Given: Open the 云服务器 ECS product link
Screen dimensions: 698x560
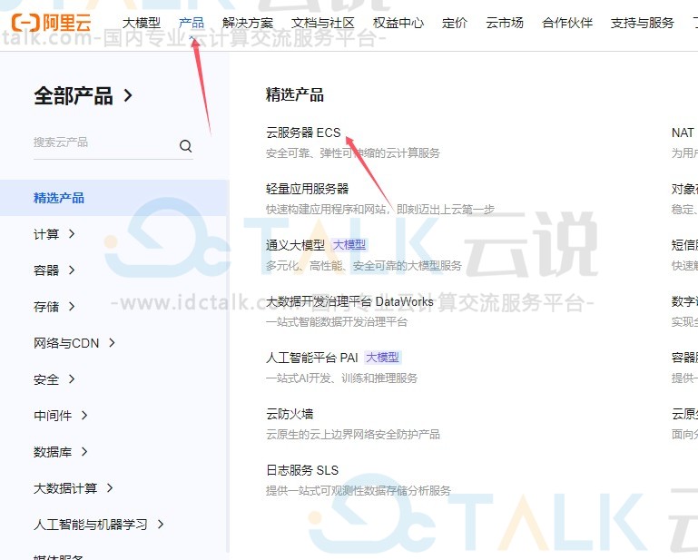Looking at the screenshot, I should point(303,133).
